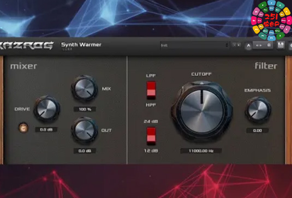Toggle the LPF/HPF red filter switch

[x=151, y=90]
